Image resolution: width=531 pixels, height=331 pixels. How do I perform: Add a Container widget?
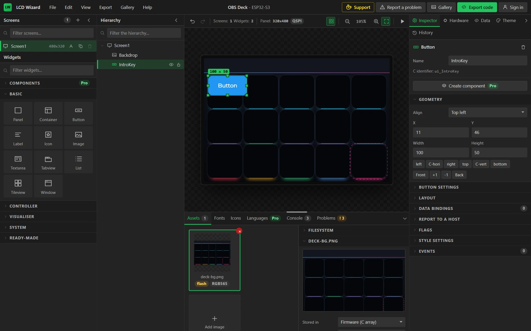[48, 113]
